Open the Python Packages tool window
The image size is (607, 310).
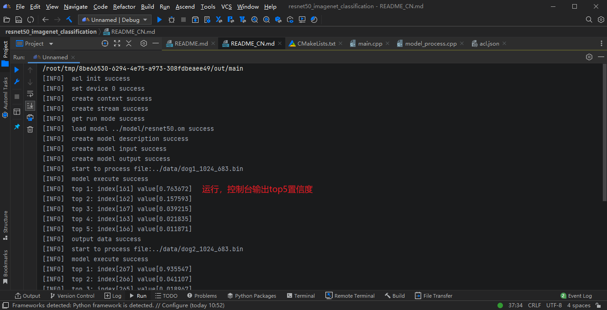point(251,295)
